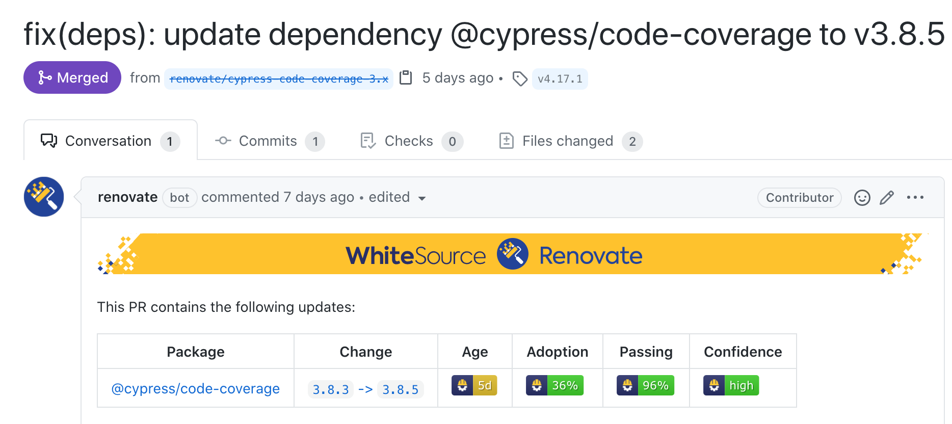This screenshot has width=952, height=424.
Task: Open the @cypress/code-coverage package link
Action: 196,389
